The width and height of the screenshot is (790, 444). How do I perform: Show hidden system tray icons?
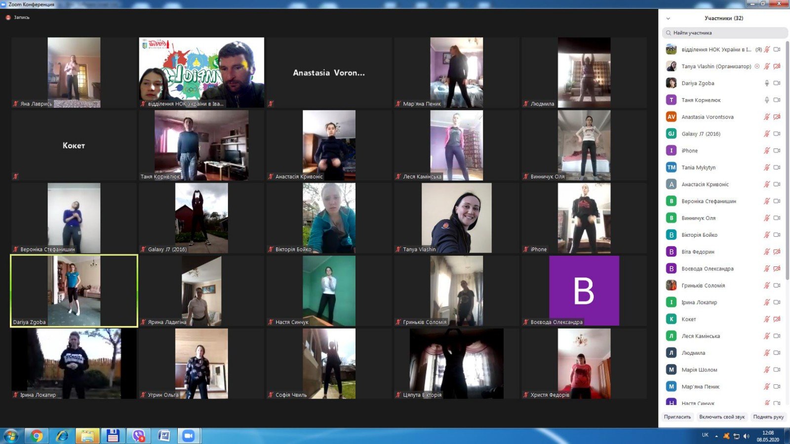pyautogui.click(x=716, y=436)
